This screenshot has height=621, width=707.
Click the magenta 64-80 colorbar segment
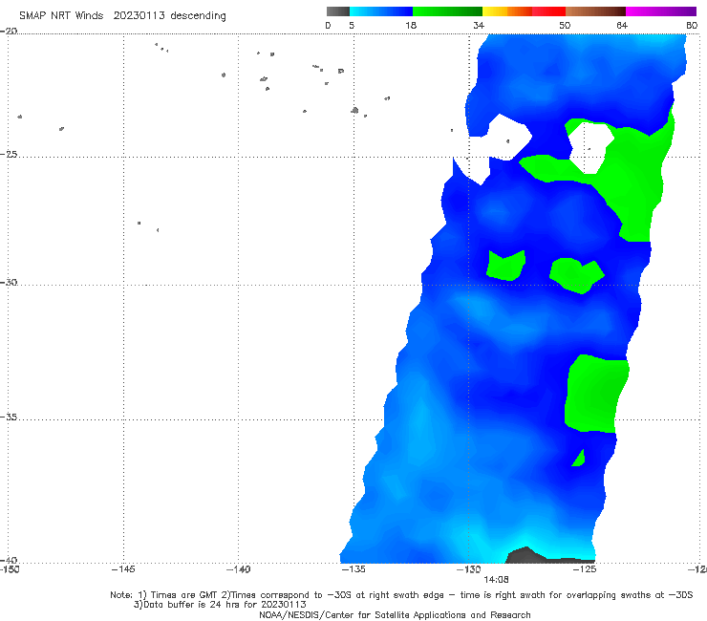click(x=661, y=11)
